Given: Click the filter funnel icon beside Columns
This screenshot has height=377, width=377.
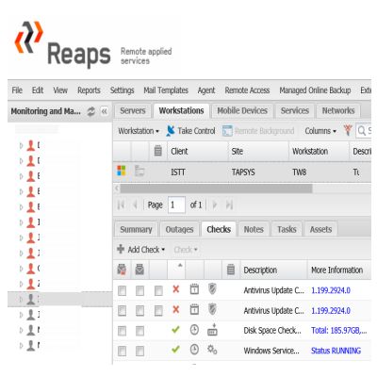Looking at the screenshot, I should 348,130.
